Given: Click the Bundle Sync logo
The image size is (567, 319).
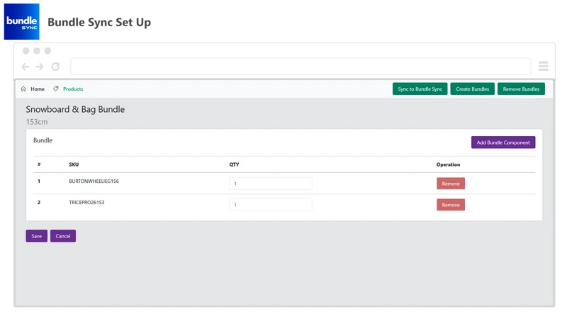Looking at the screenshot, I should point(22,22).
